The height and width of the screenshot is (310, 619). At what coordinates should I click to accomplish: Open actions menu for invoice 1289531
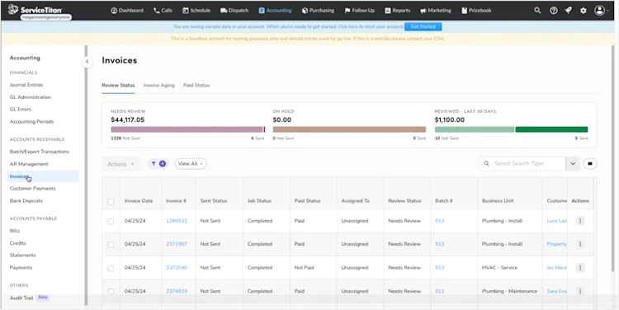pyautogui.click(x=580, y=221)
